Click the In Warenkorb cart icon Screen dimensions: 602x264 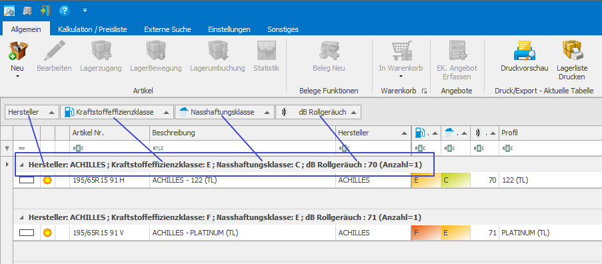click(401, 51)
